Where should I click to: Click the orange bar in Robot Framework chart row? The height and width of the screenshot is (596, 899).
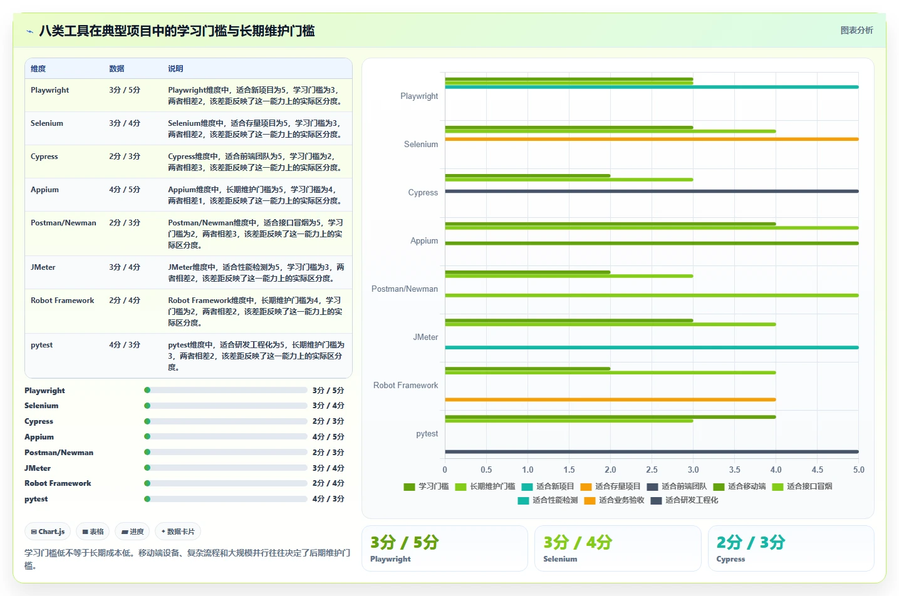[610, 399]
